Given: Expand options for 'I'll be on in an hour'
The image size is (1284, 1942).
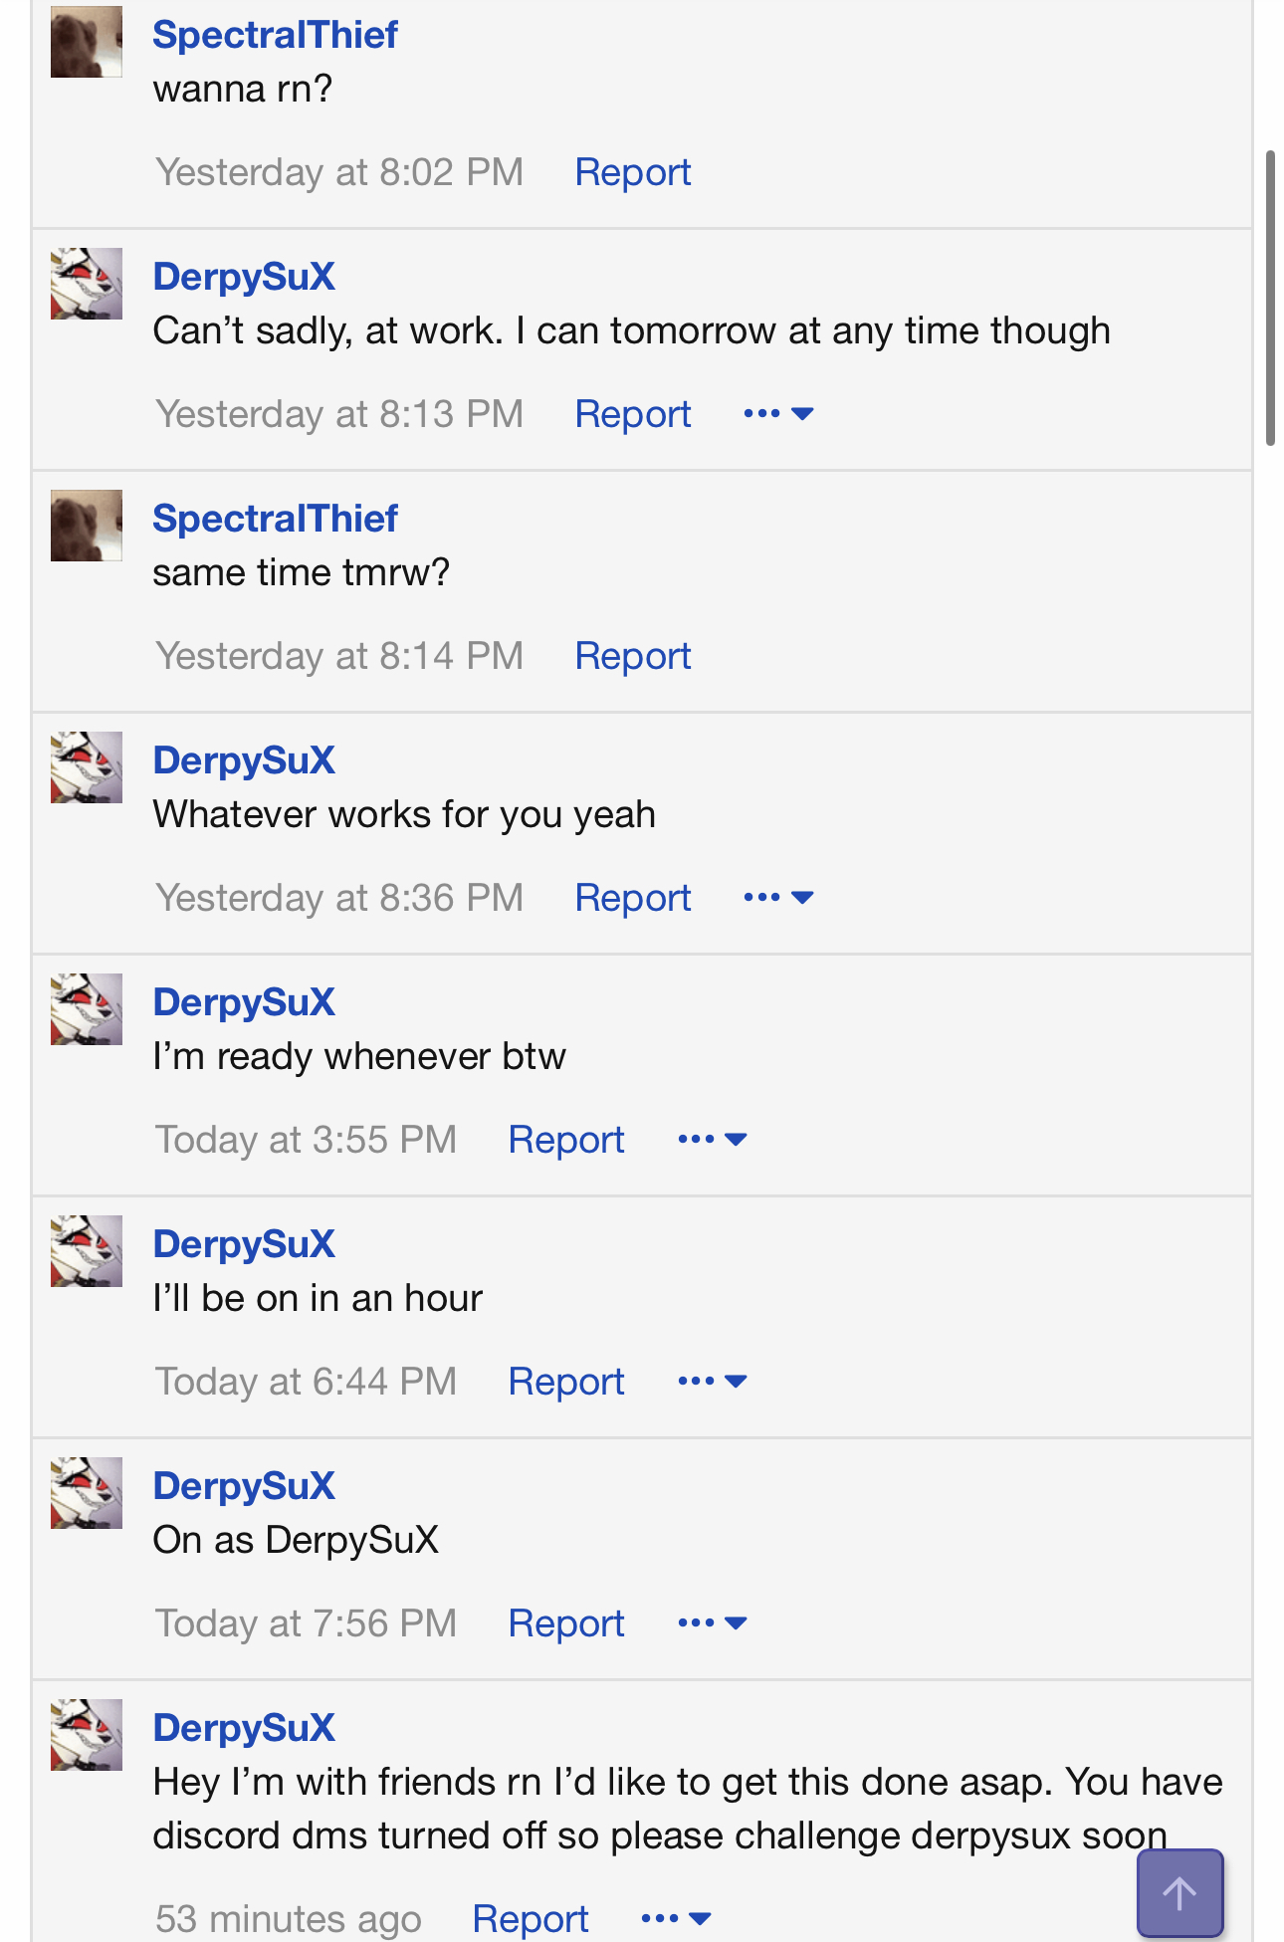Looking at the screenshot, I should pos(712,1382).
